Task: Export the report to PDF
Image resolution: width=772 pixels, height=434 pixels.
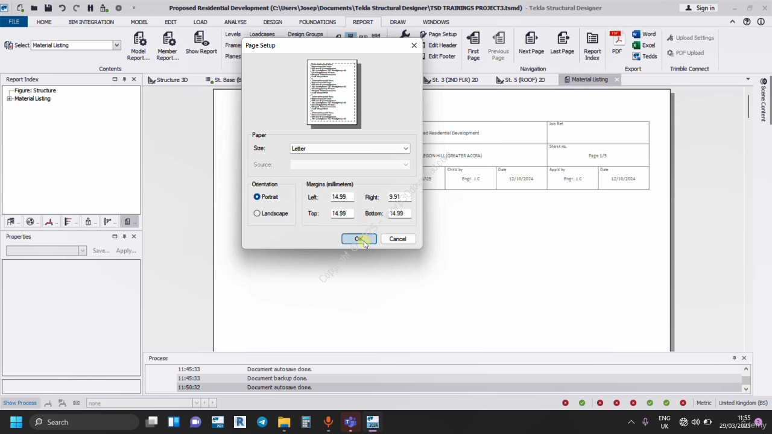Action: (616, 44)
